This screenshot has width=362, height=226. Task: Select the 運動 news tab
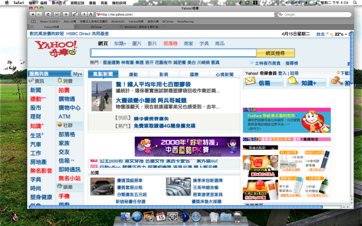133,75
